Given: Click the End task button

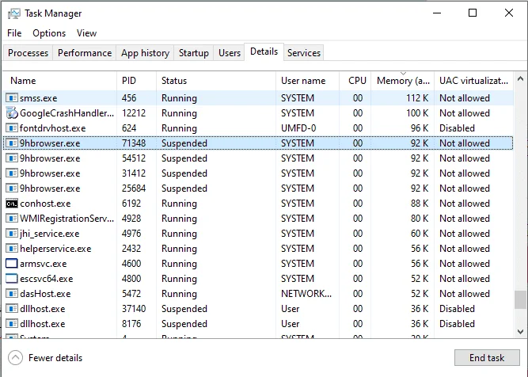Looking at the screenshot, I should coord(487,357).
